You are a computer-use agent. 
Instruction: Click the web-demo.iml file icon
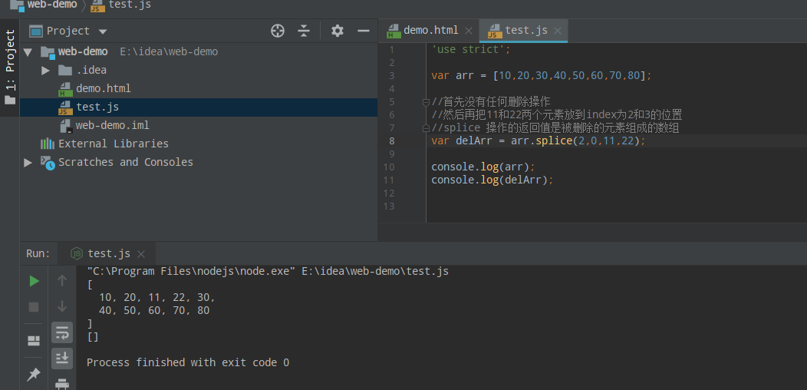(65, 126)
